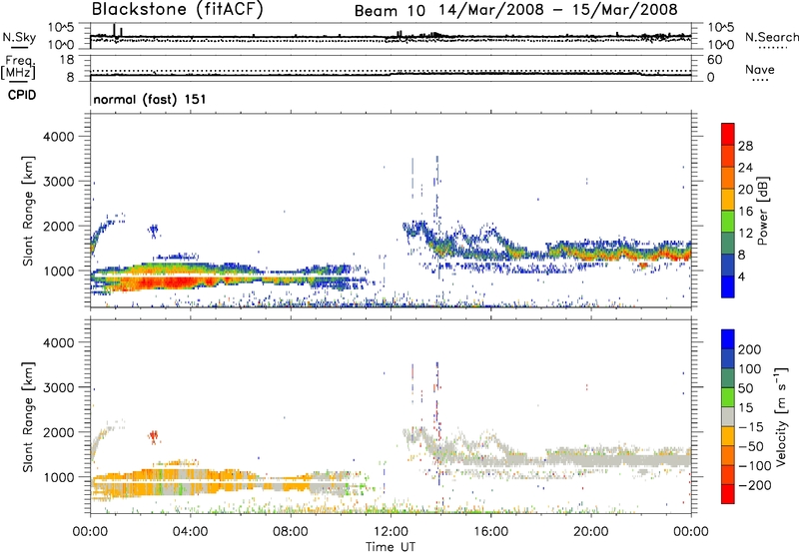Click the '16:00' time axis tick label

[490, 532]
